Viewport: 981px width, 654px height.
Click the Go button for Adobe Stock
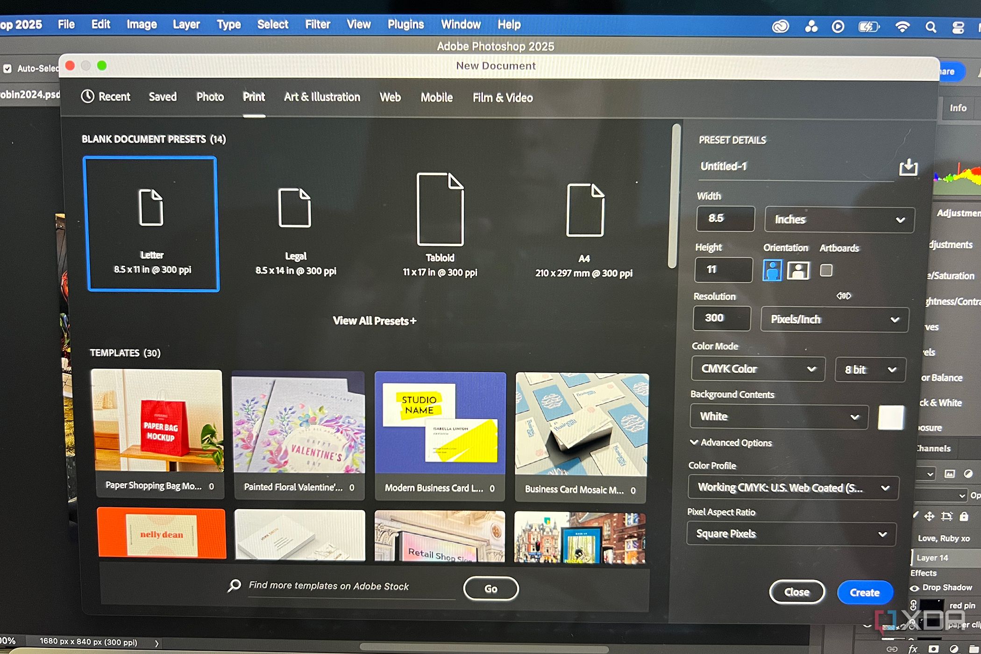[490, 589]
